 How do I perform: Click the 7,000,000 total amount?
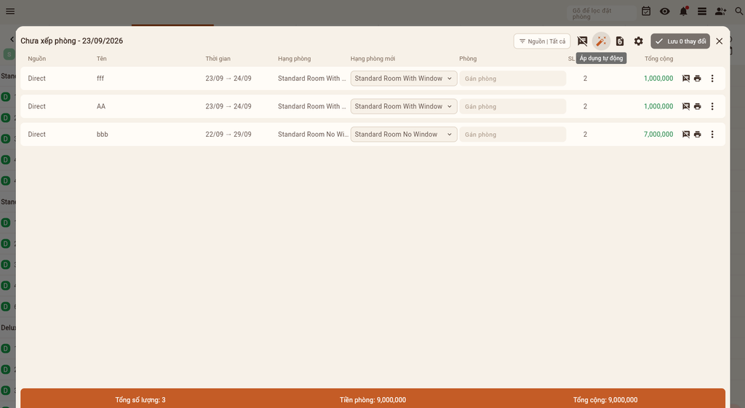click(x=658, y=135)
